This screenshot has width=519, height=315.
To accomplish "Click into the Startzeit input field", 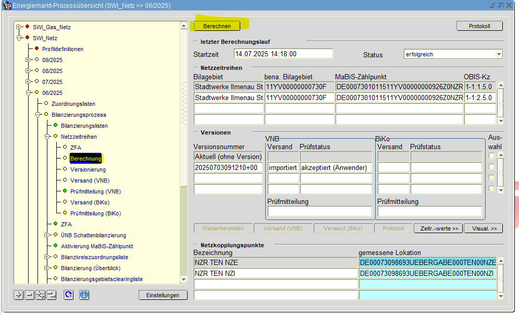I will click(283, 54).
